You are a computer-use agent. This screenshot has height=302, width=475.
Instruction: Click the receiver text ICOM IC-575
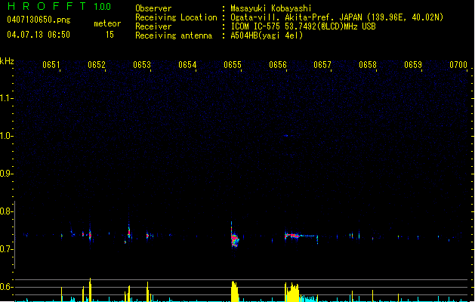(x=255, y=26)
